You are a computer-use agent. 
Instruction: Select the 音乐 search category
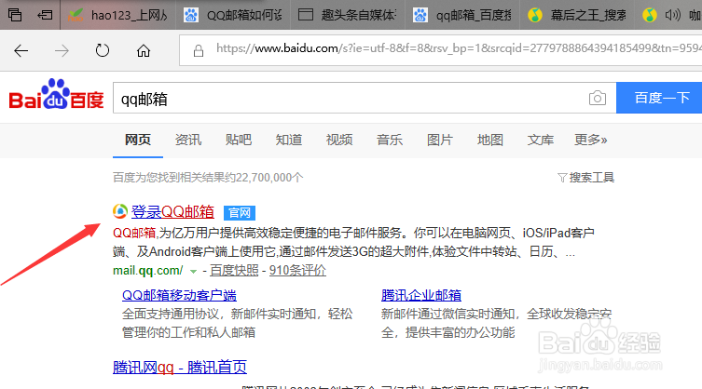[x=390, y=140]
